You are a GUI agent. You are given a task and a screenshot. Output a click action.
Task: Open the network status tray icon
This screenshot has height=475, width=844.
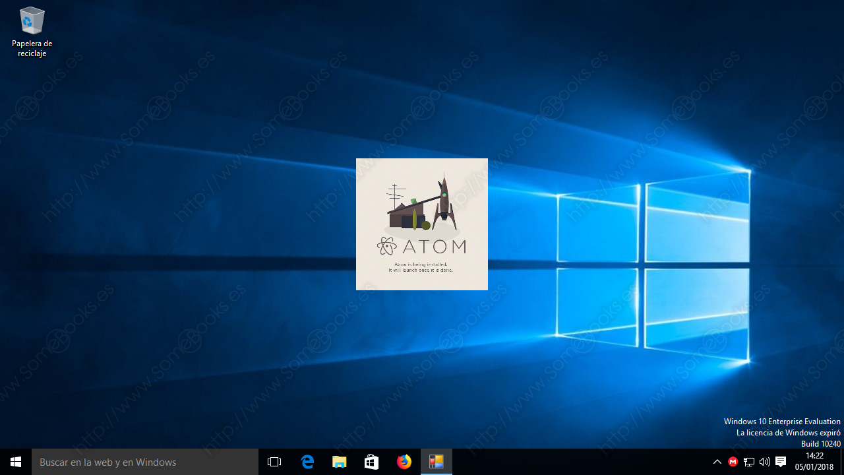pos(749,462)
